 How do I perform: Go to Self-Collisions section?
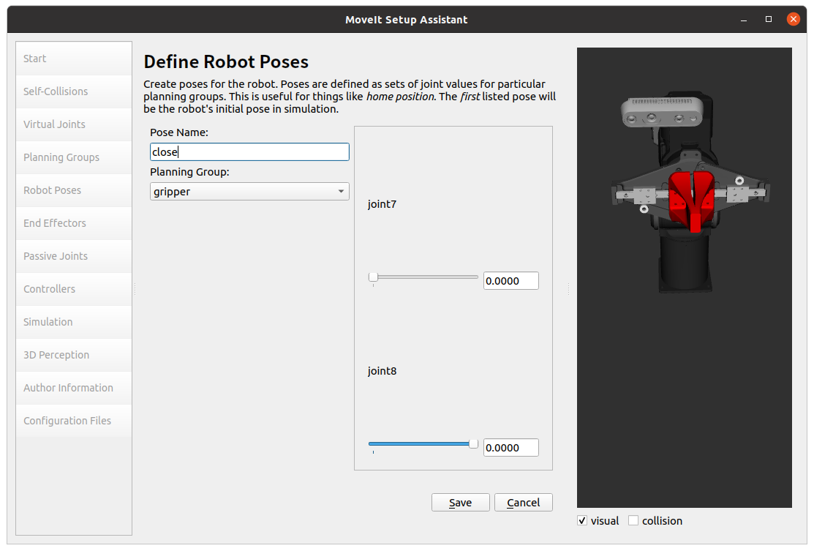coord(74,91)
